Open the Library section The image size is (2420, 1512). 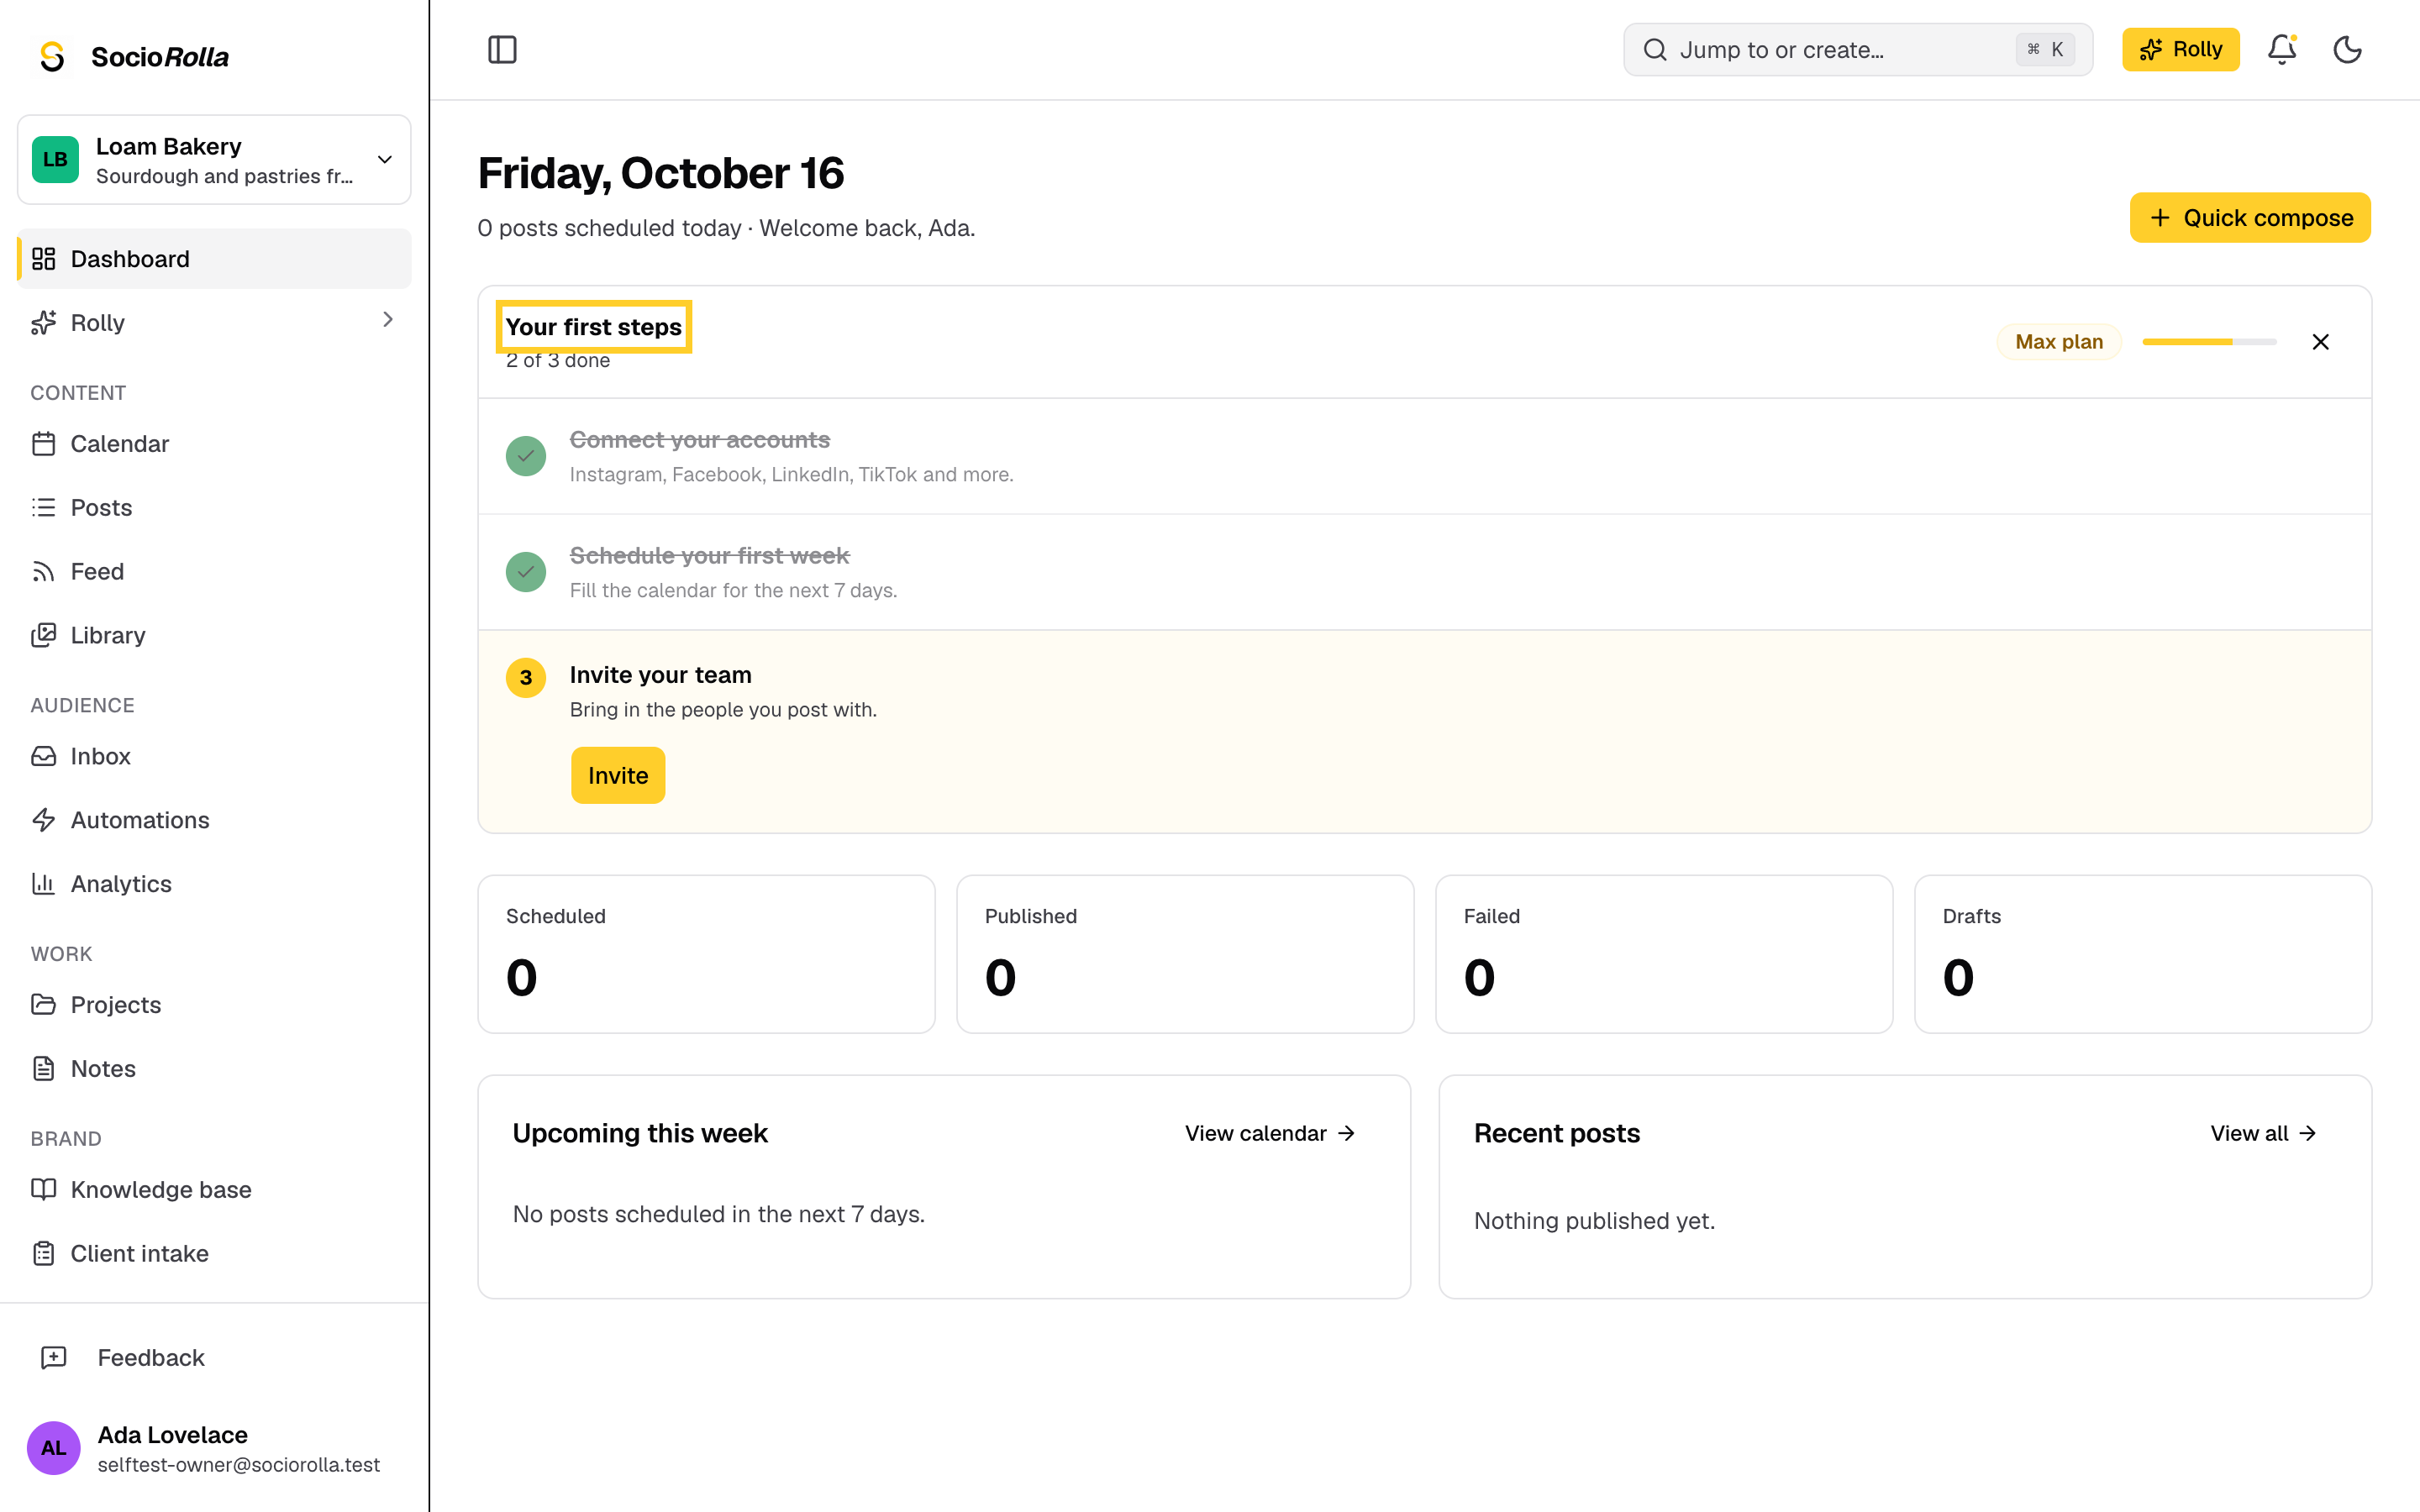[214, 636]
